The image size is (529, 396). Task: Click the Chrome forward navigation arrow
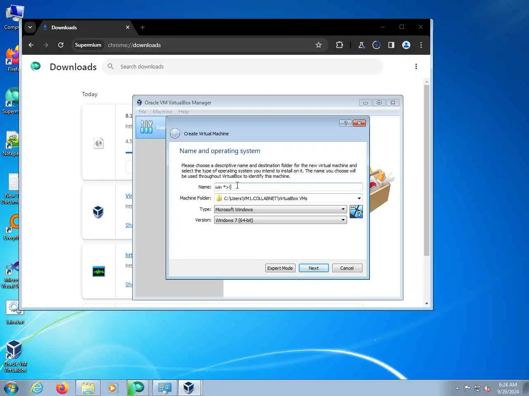(46, 45)
